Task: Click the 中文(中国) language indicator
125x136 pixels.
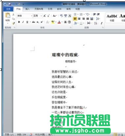Action: [40, 134]
